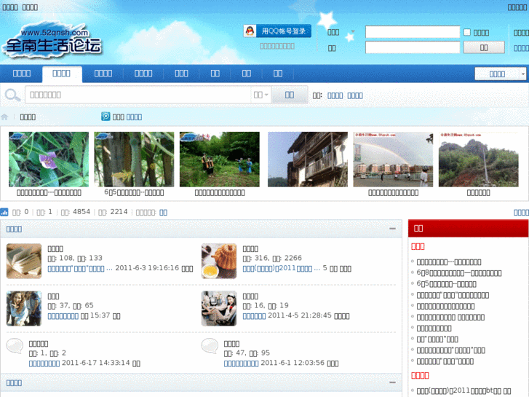Click the first top-left header link

[10, 7]
